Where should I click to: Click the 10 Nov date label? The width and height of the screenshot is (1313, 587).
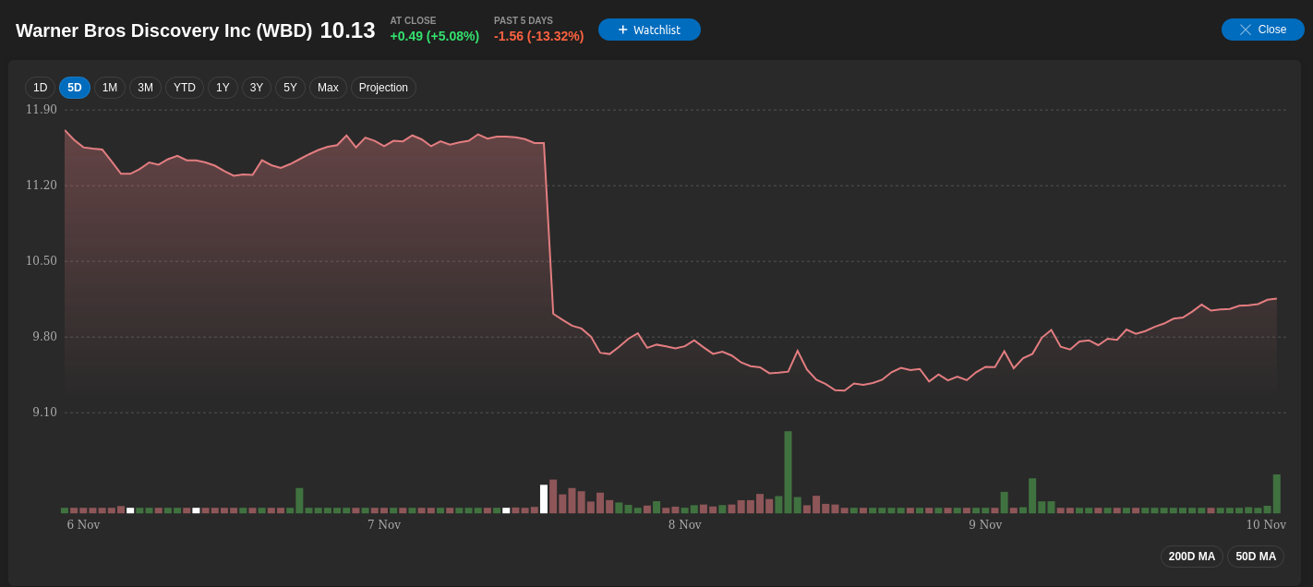click(x=1266, y=525)
